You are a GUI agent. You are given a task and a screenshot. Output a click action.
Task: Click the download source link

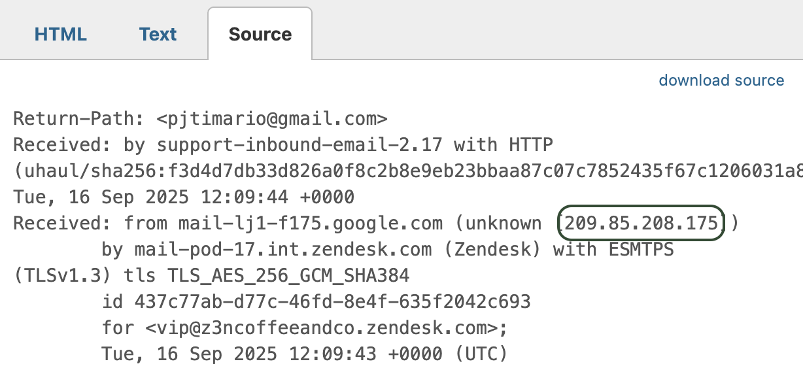click(721, 80)
